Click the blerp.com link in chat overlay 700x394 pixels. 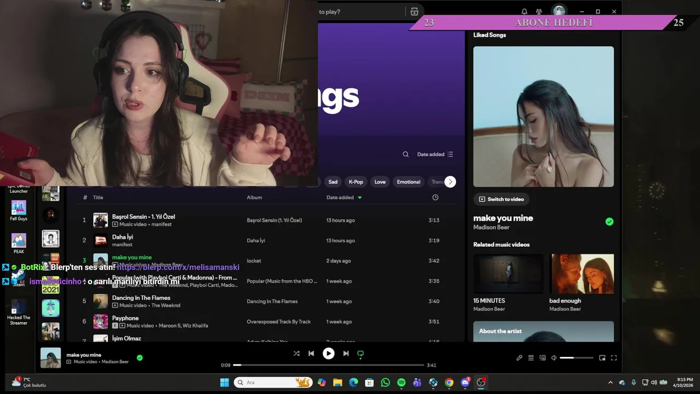[178, 268]
